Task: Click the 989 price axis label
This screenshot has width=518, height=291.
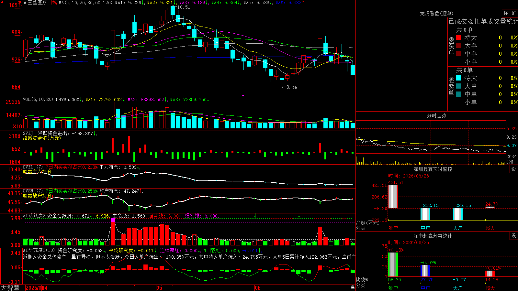Action: [16, 32]
